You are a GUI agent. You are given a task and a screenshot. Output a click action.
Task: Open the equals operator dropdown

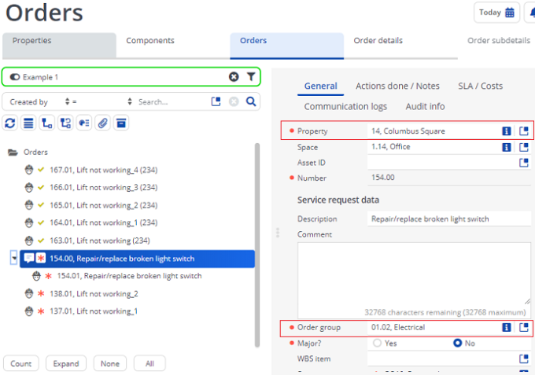(x=102, y=101)
